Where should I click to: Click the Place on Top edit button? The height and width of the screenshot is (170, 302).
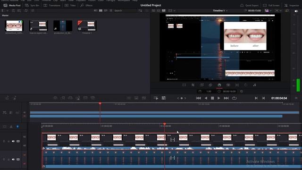pos(85,98)
